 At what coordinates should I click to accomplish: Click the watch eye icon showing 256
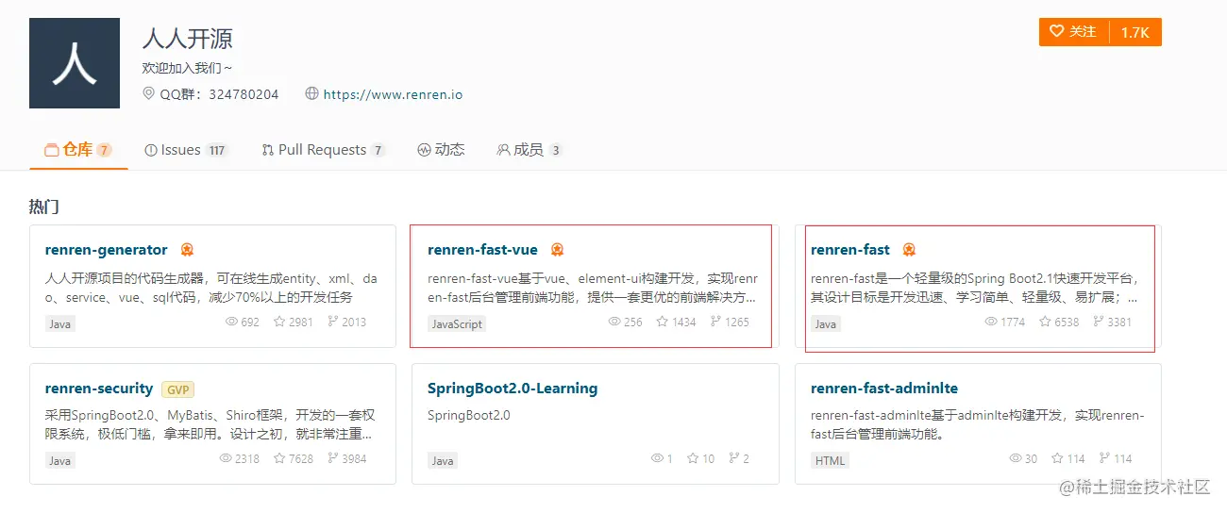(614, 322)
